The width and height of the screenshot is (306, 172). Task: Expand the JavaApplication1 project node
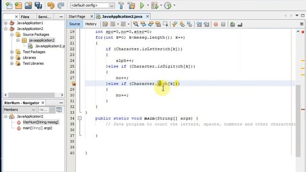(x=6, y=23)
